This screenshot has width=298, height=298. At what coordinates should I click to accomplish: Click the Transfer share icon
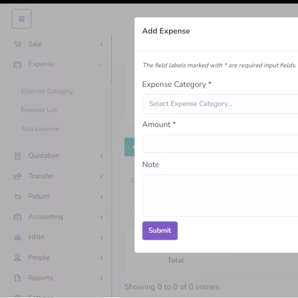[18, 176]
